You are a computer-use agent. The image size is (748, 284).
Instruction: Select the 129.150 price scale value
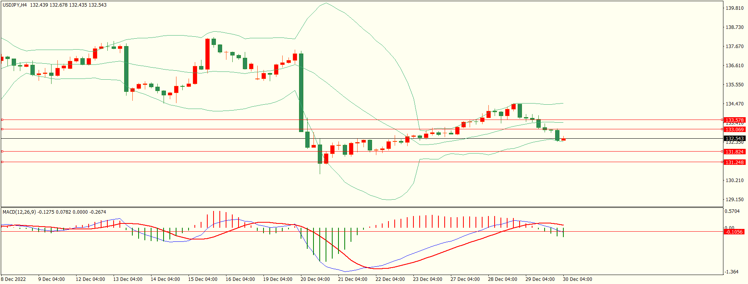pos(734,200)
